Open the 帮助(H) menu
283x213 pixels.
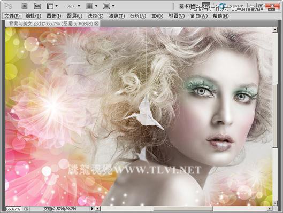[220, 16]
